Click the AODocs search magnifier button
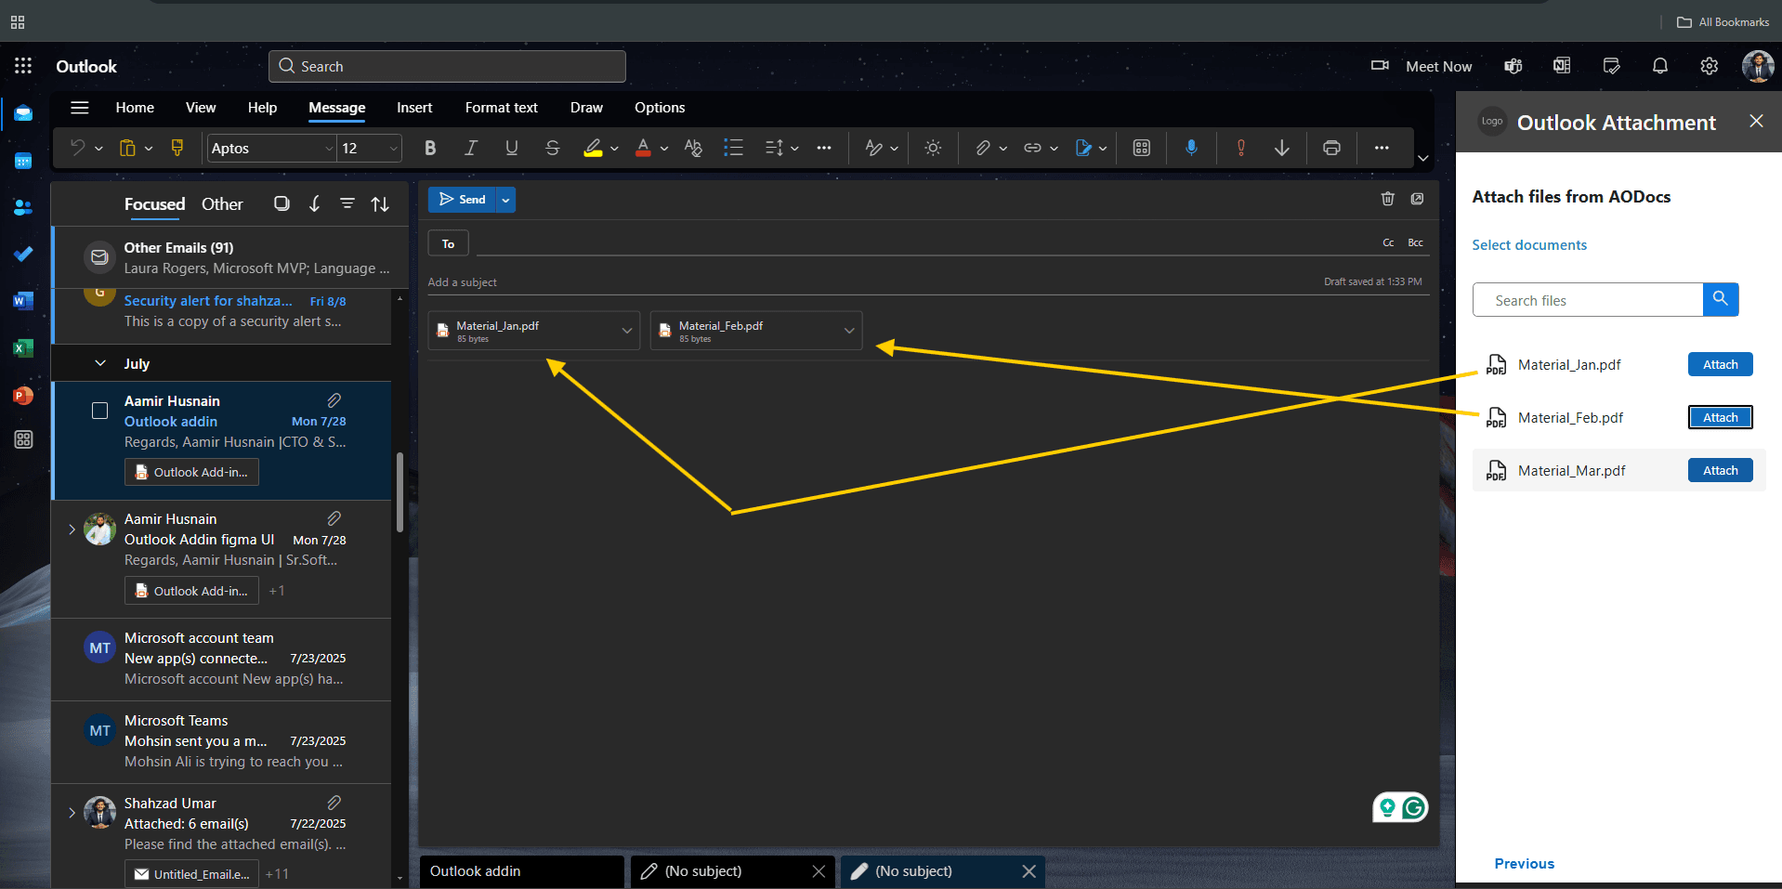Viewport: 1782px width, 889px height. click(x=1721, y=299)
